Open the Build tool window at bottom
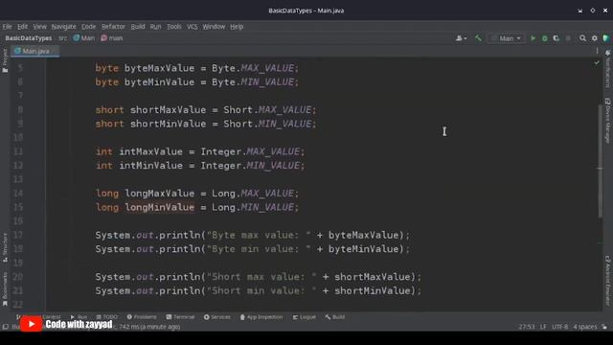Viewport: 613px width, 345px height. 335,317
